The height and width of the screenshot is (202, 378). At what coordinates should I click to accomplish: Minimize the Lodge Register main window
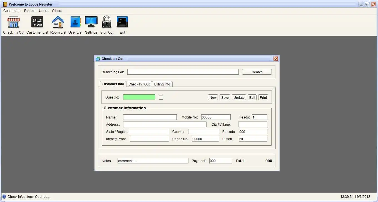361,4
